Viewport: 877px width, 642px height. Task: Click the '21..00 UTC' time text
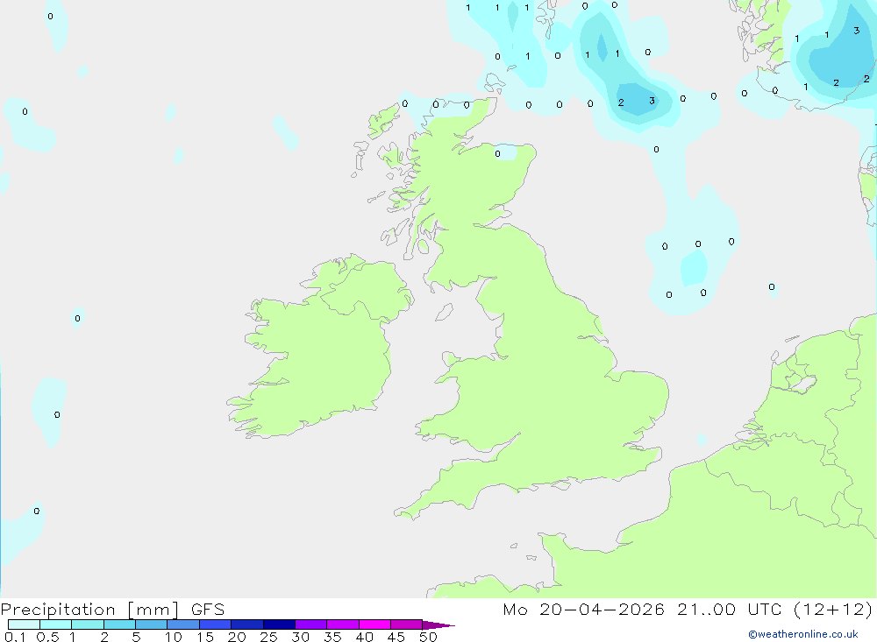coord(728,610)
